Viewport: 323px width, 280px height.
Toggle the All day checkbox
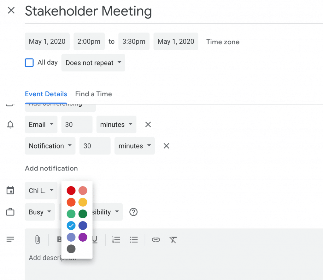(29, 63)
